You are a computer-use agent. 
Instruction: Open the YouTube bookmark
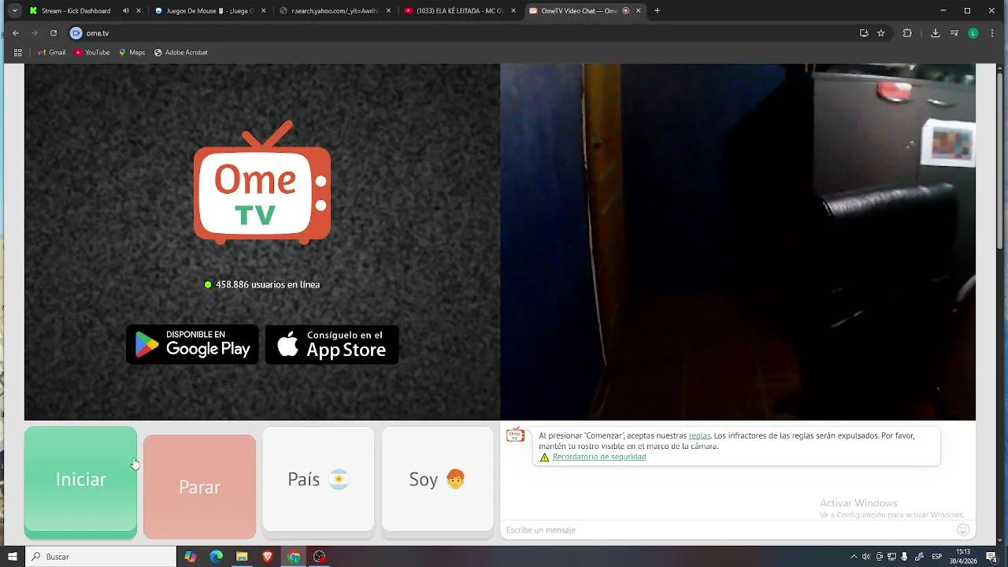[x=92, y=53]
